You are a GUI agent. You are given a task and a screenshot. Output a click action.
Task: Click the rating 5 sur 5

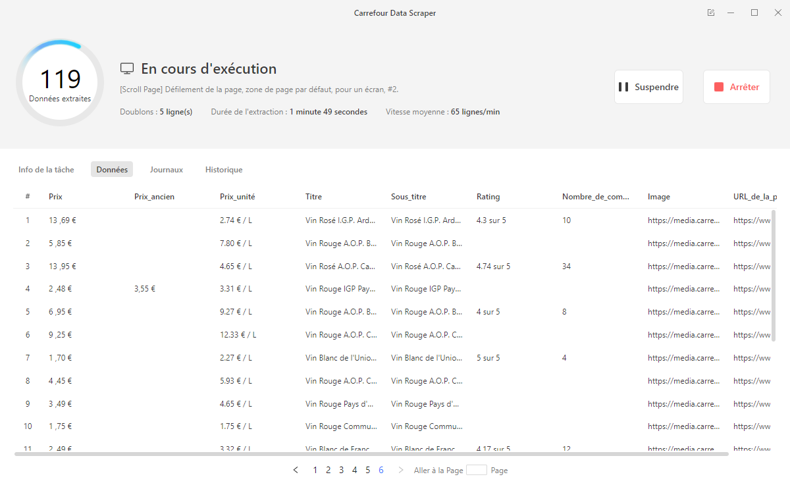[x=488, y=358]
